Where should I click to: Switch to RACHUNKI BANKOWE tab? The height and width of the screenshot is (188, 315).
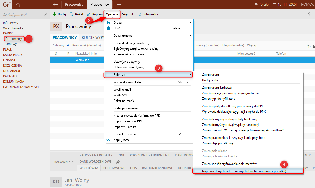coord(157,168)
